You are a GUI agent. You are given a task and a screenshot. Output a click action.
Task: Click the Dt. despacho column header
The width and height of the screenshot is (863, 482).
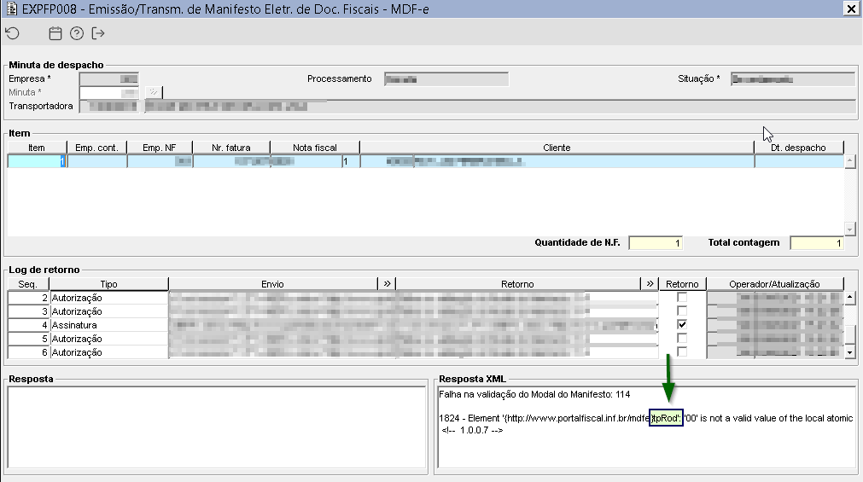pyautogui.click(x=799, y=148)
